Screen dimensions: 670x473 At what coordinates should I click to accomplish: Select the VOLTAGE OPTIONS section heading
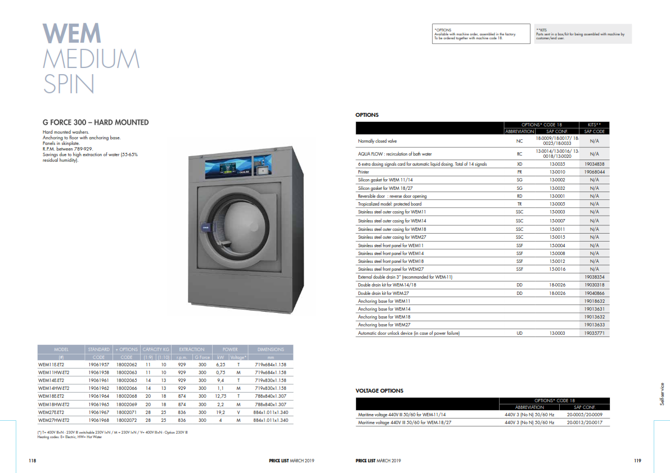(x=379, y=390)
